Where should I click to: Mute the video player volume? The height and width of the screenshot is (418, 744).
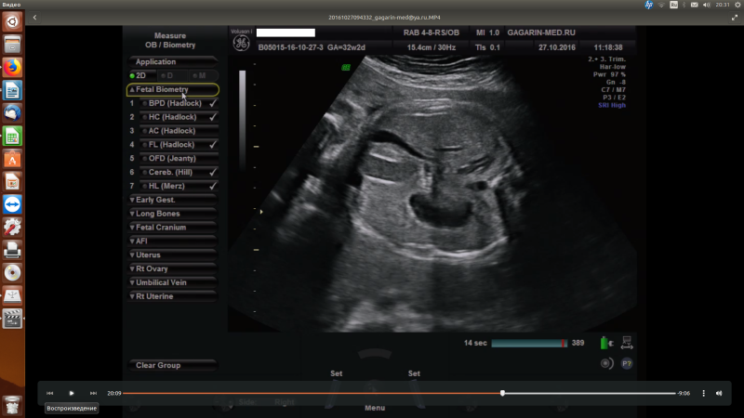719,393
